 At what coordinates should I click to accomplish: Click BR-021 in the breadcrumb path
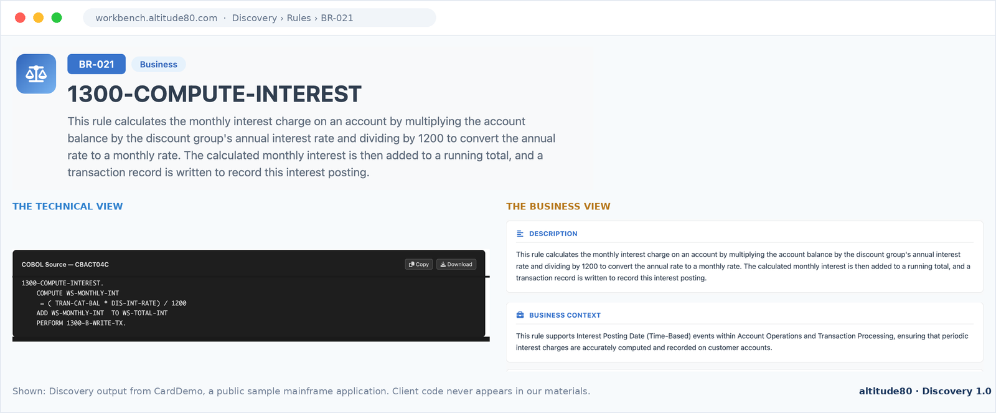point(337,18)
